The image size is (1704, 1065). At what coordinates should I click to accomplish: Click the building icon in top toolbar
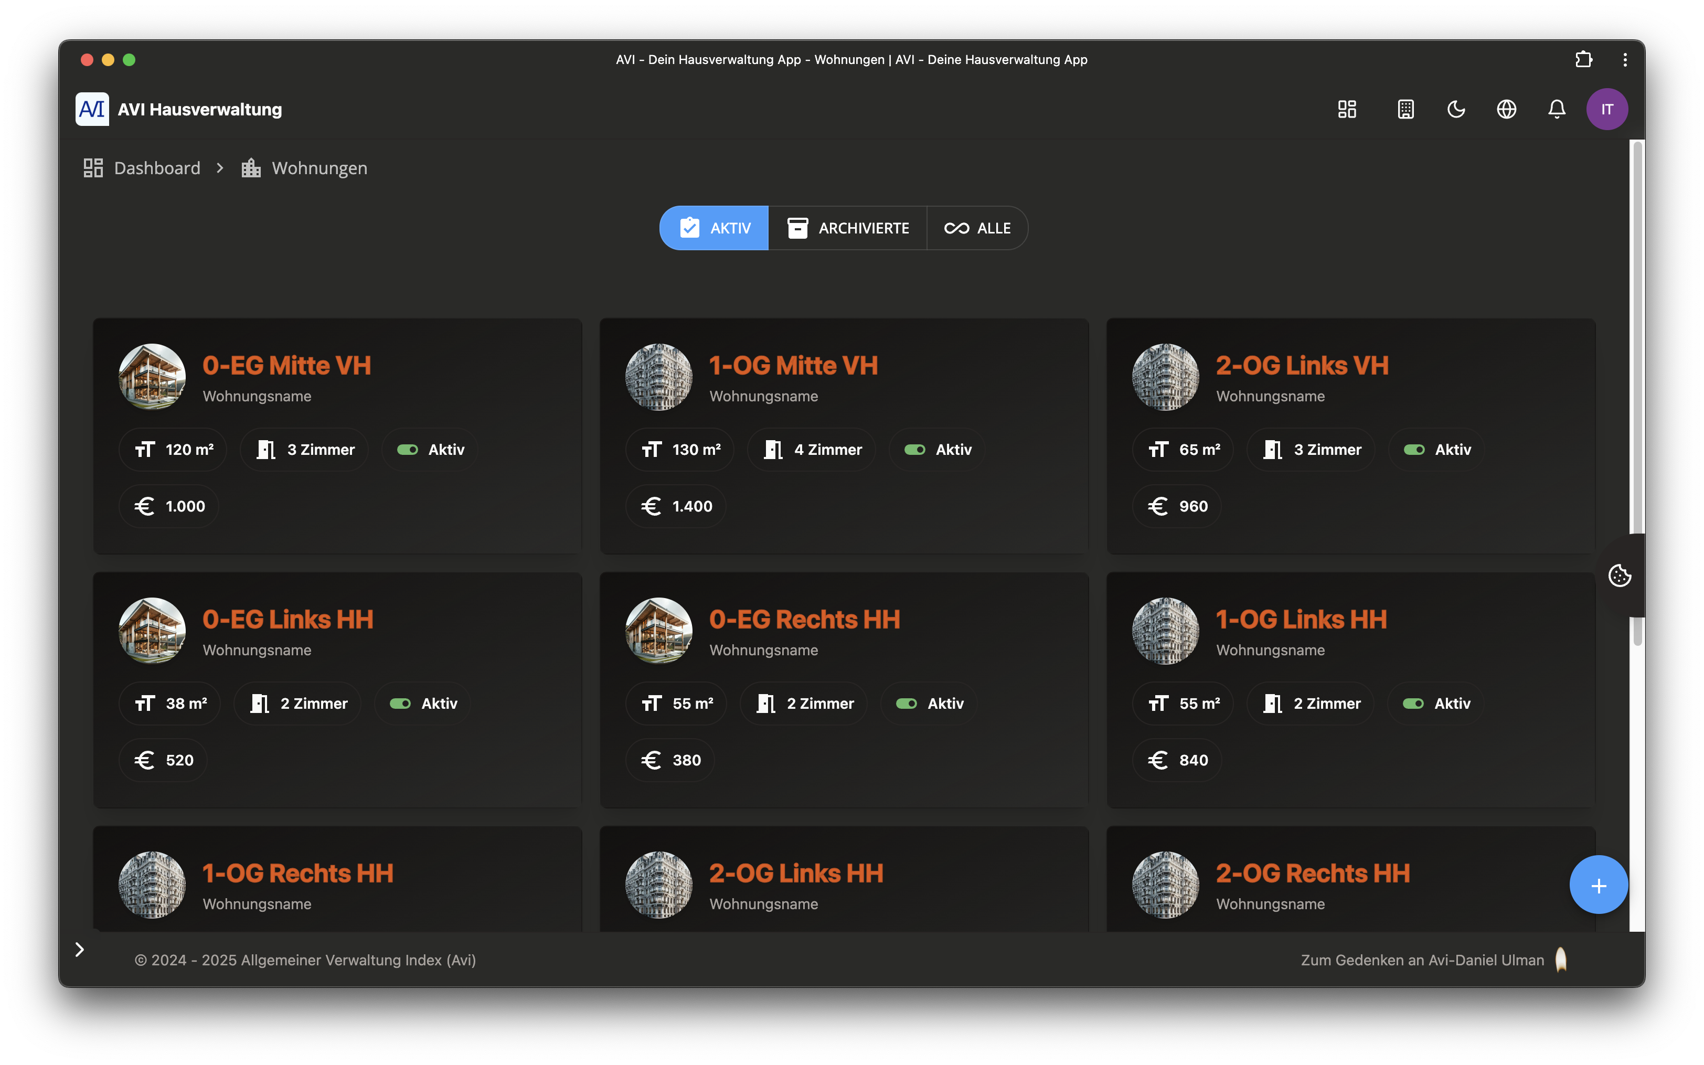(x=1405, y=109)
